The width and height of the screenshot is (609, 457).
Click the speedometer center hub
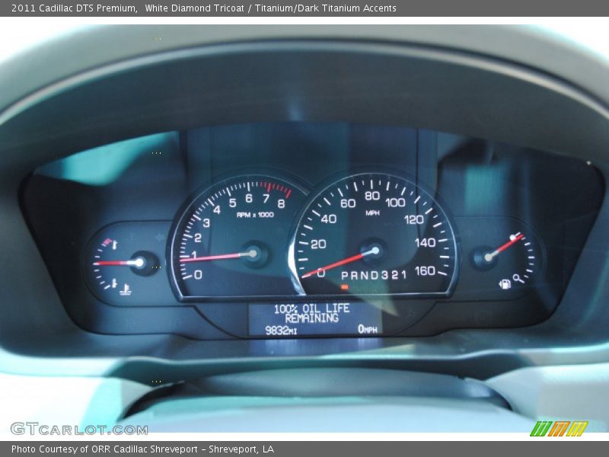click(x=375, y=251)
